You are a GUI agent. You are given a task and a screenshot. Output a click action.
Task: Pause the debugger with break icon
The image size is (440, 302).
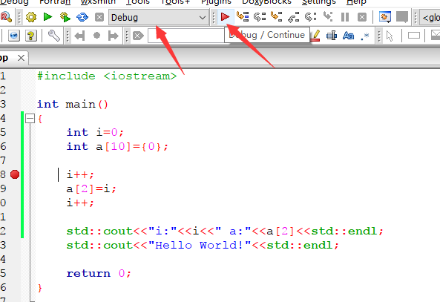pos(345,17)
